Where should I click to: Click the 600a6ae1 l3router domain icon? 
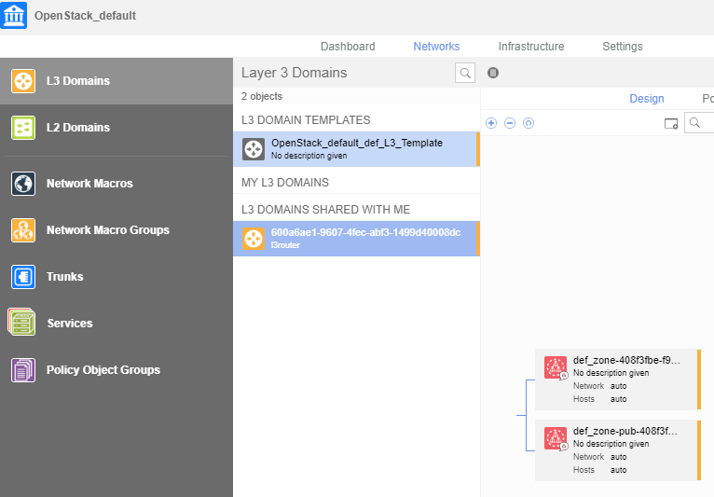(254, 239)
